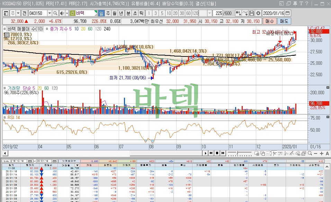The width and height of the screenshot is (331, 202).
Task: Click the chart zoom magnifier icon
Action: pyautogui.click(x=310, y=153)
